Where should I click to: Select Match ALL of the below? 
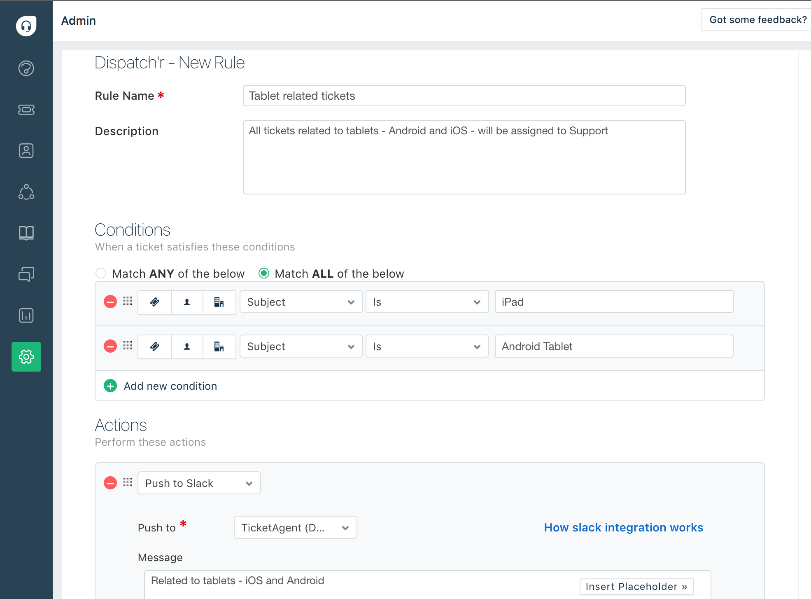click(264, 274)
